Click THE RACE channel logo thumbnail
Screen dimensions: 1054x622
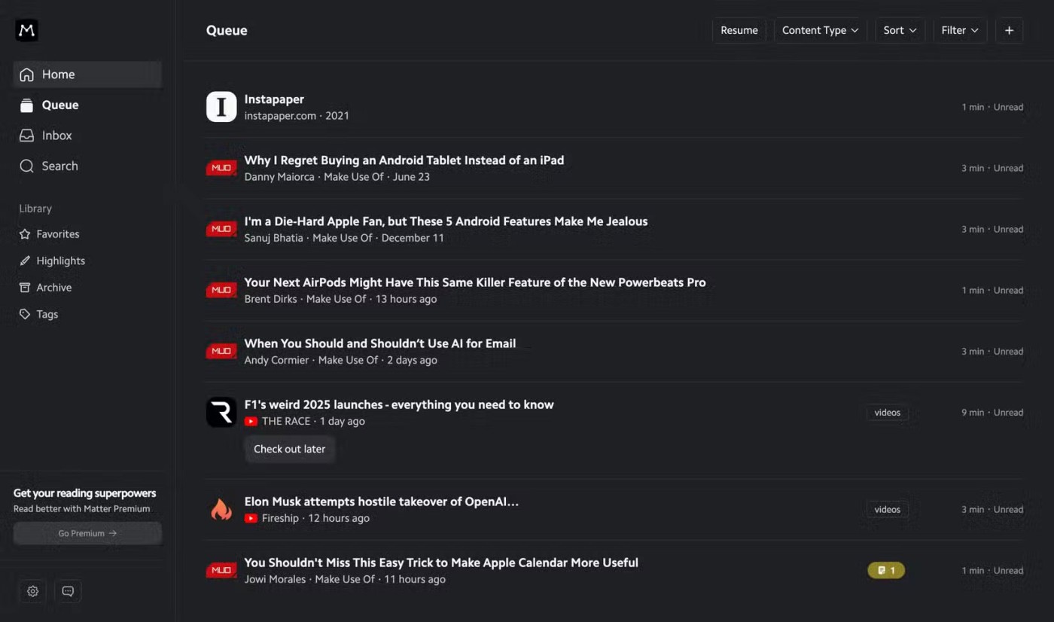221,413
